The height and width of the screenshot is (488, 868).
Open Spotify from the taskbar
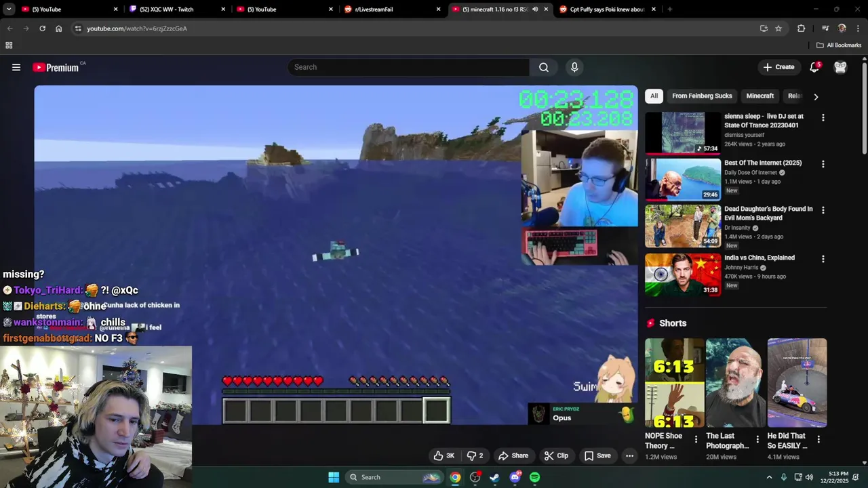pyautogui.click(x=534, y=477)
